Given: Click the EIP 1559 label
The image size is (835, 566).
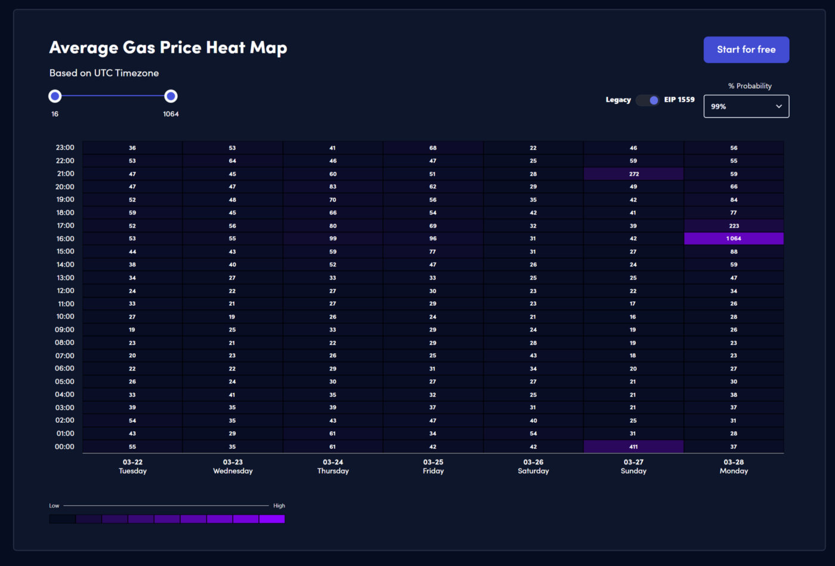Looking at the screenshot, I should pos(679,100).
